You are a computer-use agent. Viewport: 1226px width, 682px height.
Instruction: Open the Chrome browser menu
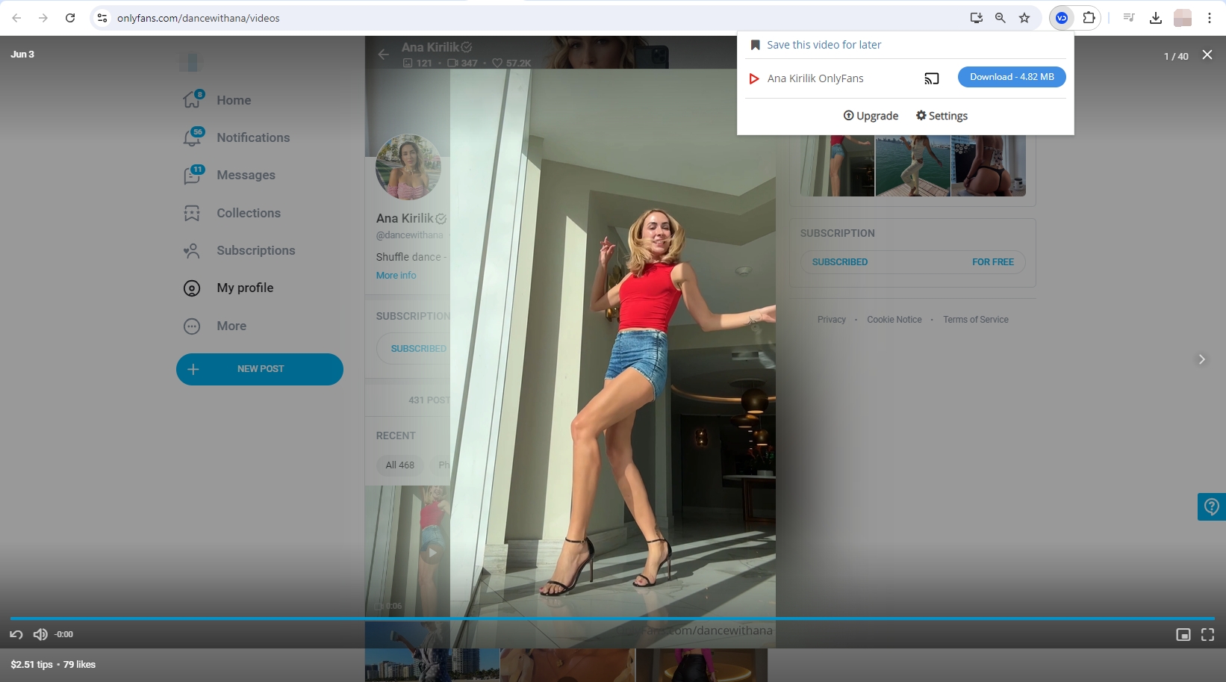pyautogui.click(x=1210, y=17)
